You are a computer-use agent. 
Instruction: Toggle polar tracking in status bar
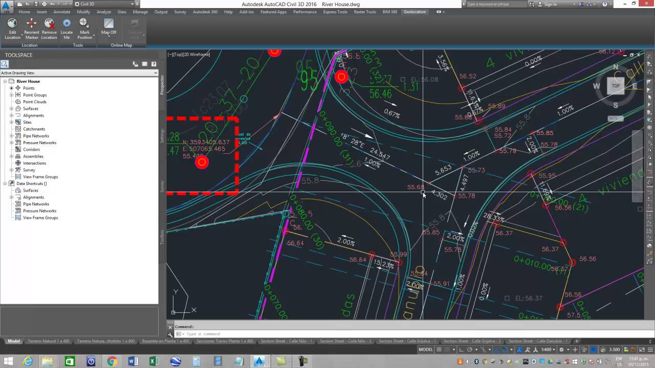[470, 350]
